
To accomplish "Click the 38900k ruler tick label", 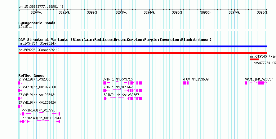I will 36,12.
